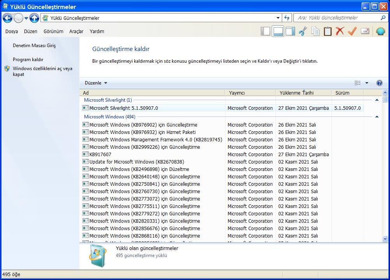Toggle the preview pane icon in toolbar

pos(290,32)
